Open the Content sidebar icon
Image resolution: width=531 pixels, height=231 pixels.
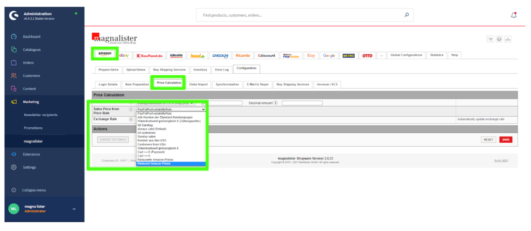13,89
